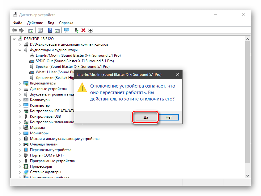Expand the DVD-дисководы category
261x196 pixels.
pyautogui.click(x=20, y=44)
